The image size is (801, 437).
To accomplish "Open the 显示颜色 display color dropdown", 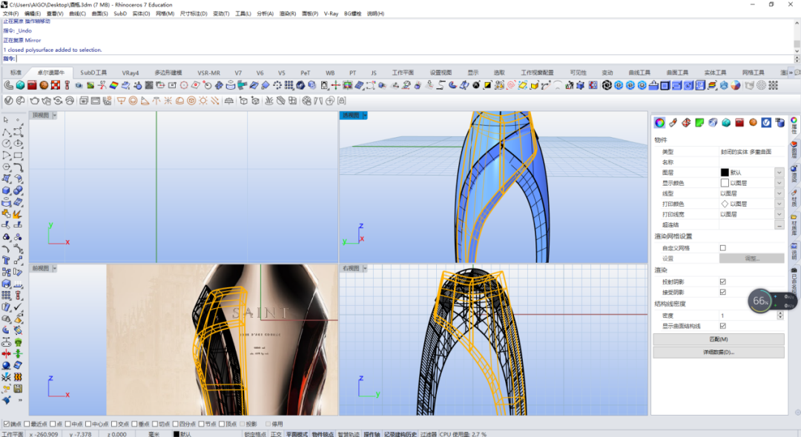I will click(779, 183).
